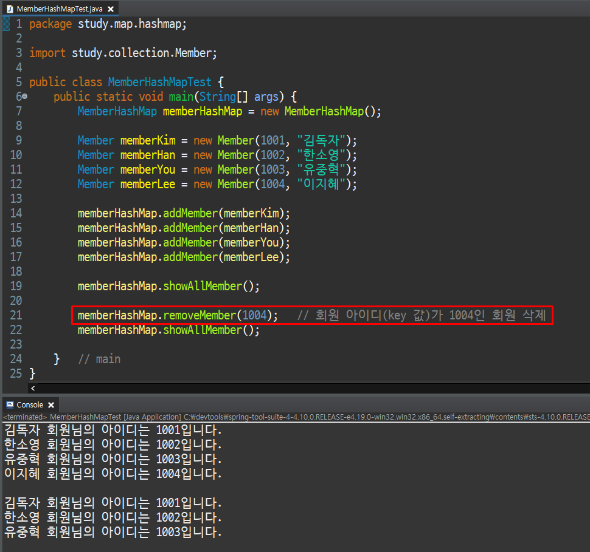Collapse the main method fold marker on line 6
This screenshot has width=590, height=552.
click(x=25, y=97)
